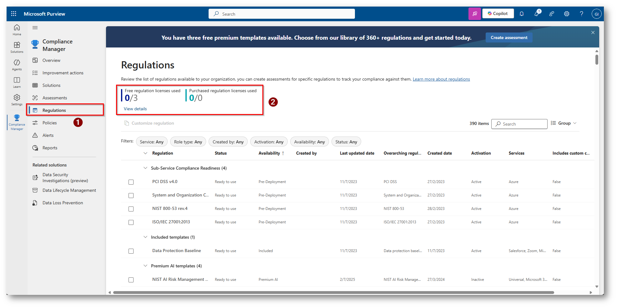Tick the NIST 800-53 rev.4 checkbox

pyautogui.click(x=131, y=209)
